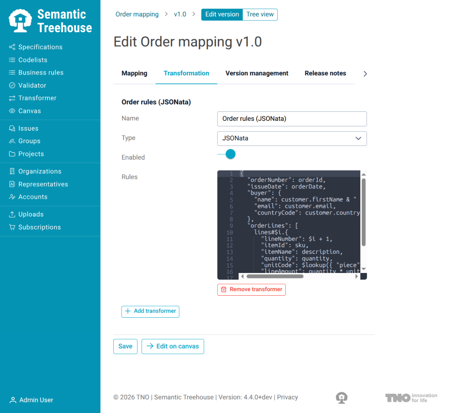Image resolution: width=450 pixels, height=413 pixels.
Task: Click code line 2 with "orderNumber"
Action: 287,180
